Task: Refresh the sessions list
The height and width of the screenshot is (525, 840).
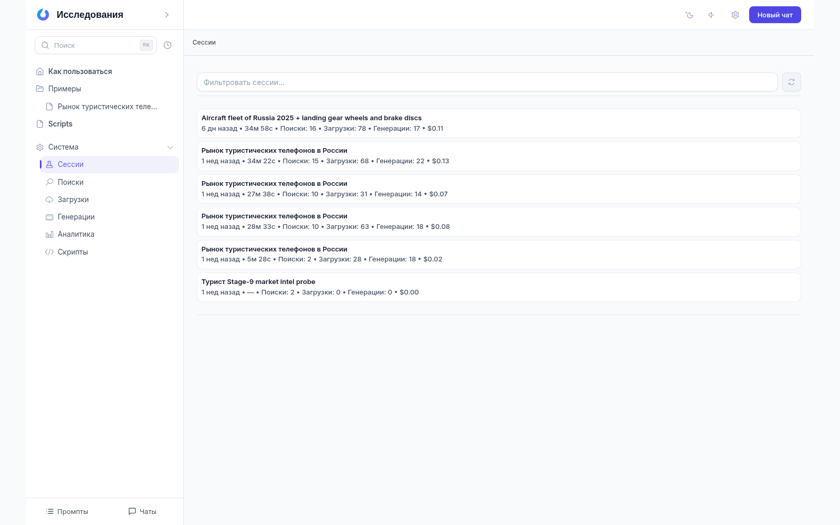Action: [792, 82]
